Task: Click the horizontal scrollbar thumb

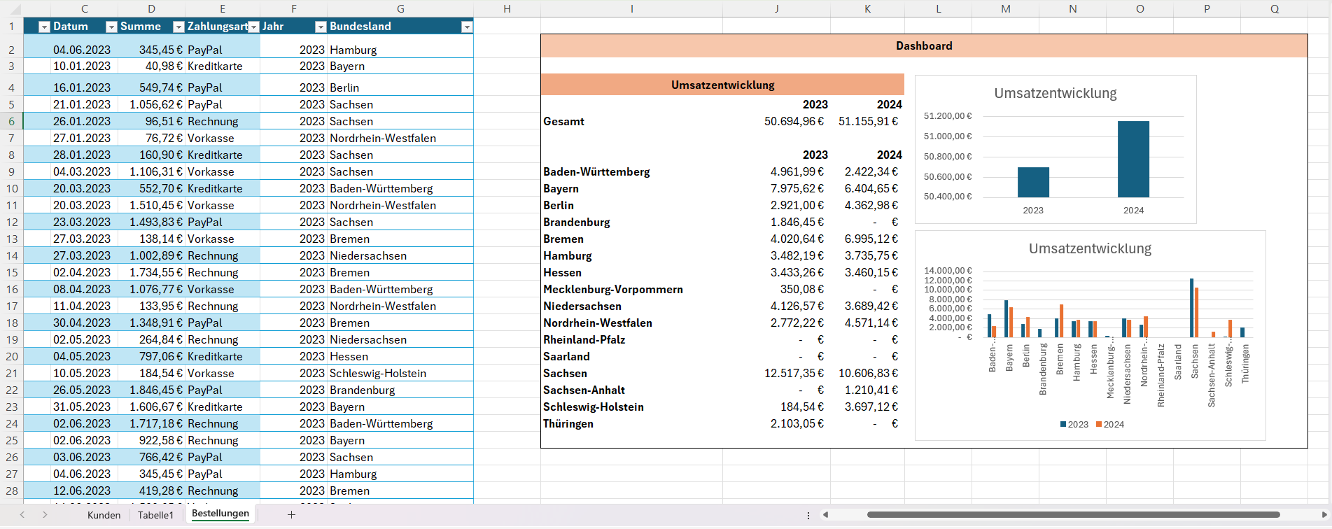Action: pos(1073,515)
